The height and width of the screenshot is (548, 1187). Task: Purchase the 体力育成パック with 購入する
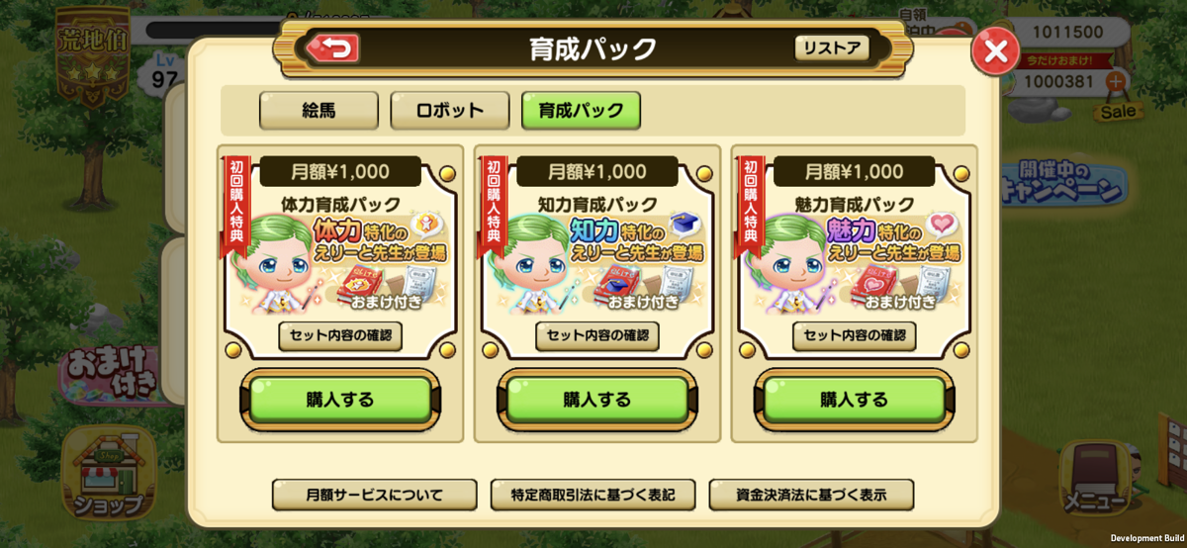[x=340, y=400]
